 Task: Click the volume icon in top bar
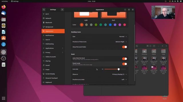click(175, 1)
